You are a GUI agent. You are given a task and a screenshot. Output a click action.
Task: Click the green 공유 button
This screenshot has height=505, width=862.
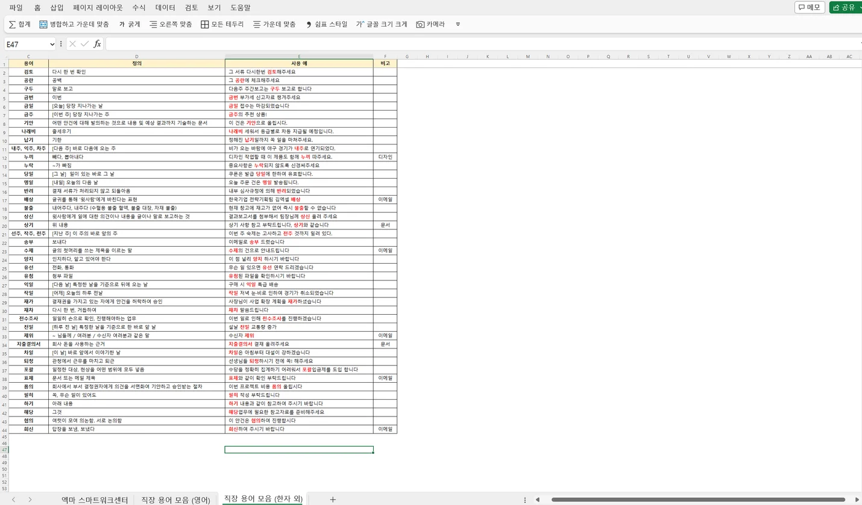(845, 7)
